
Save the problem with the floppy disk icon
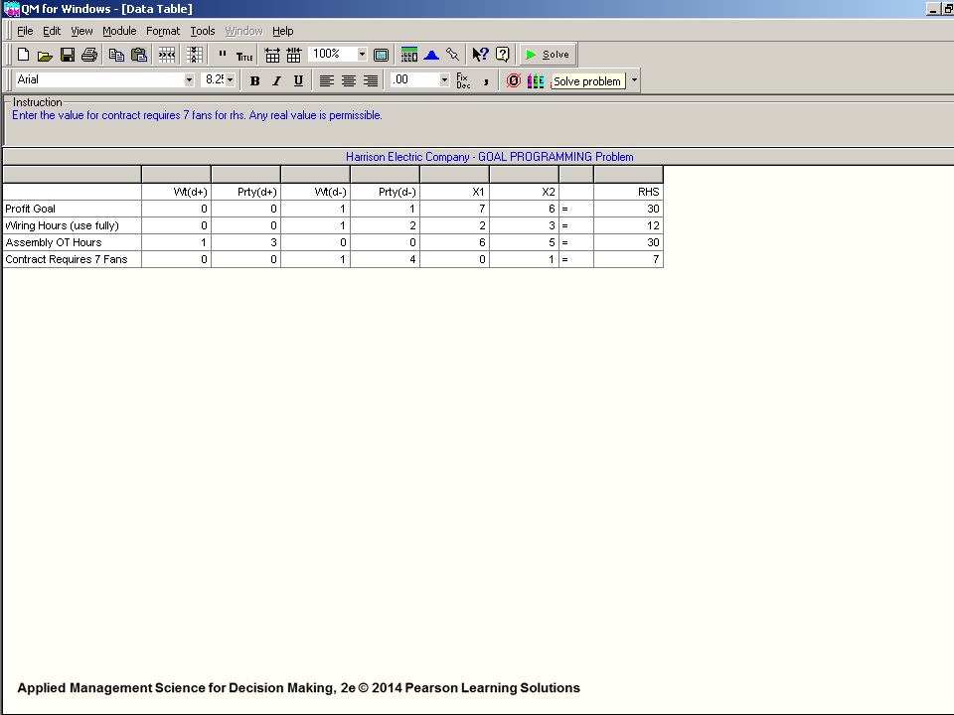67,55
